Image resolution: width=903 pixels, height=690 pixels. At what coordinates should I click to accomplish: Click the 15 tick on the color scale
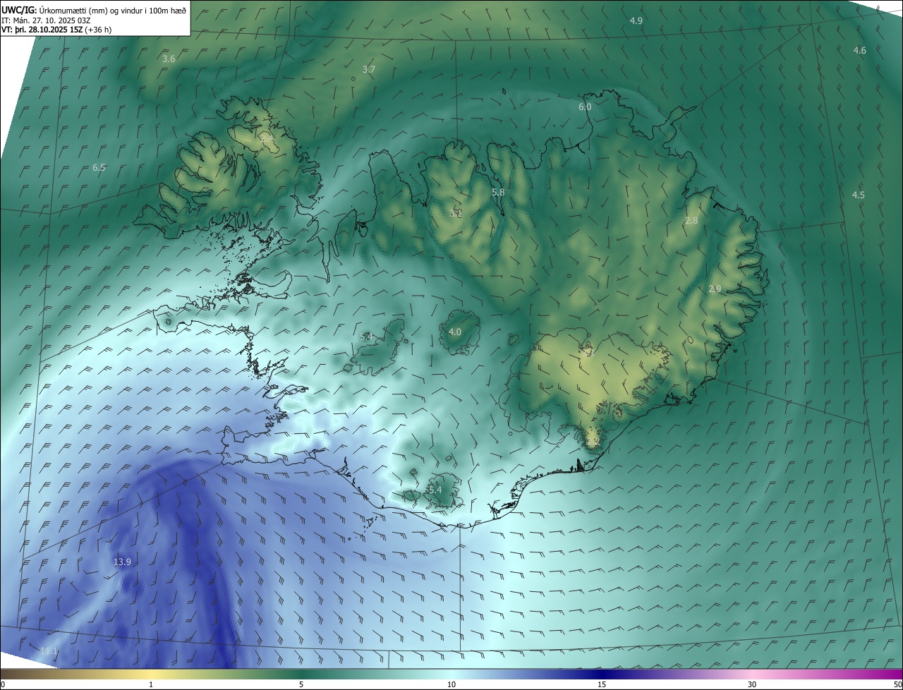[602, 684]
